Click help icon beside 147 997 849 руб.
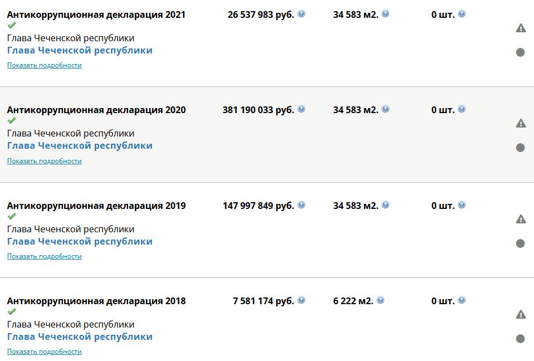 point(301,204)
